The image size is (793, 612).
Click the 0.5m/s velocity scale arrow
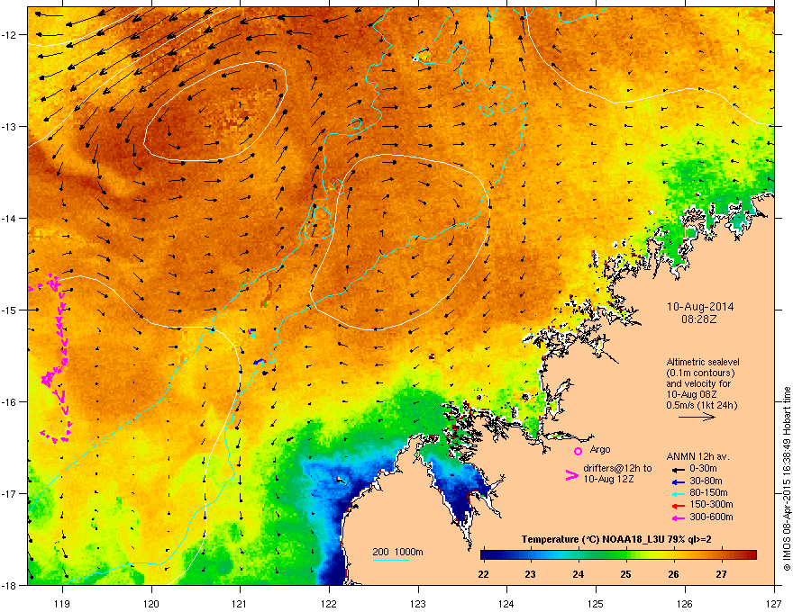click(x=697, y=417)
